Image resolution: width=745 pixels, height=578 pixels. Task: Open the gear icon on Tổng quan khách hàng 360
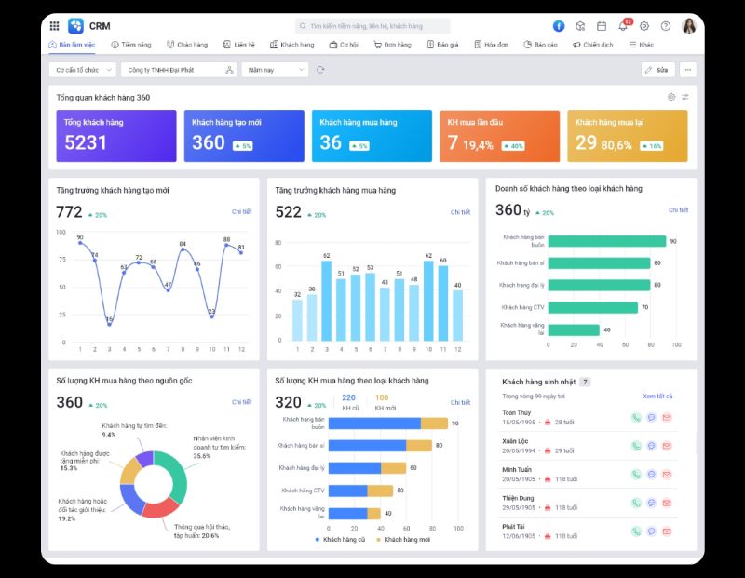(x=672, y=96)
